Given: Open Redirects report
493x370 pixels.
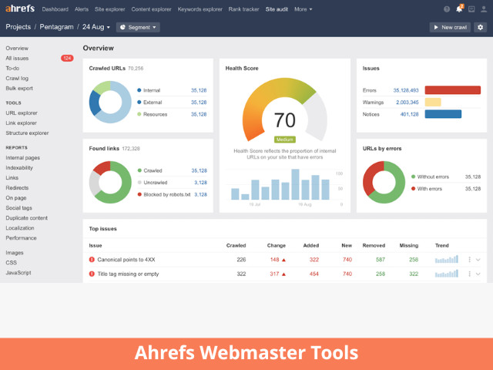Looking at the screenshot, I should [17, 188].
